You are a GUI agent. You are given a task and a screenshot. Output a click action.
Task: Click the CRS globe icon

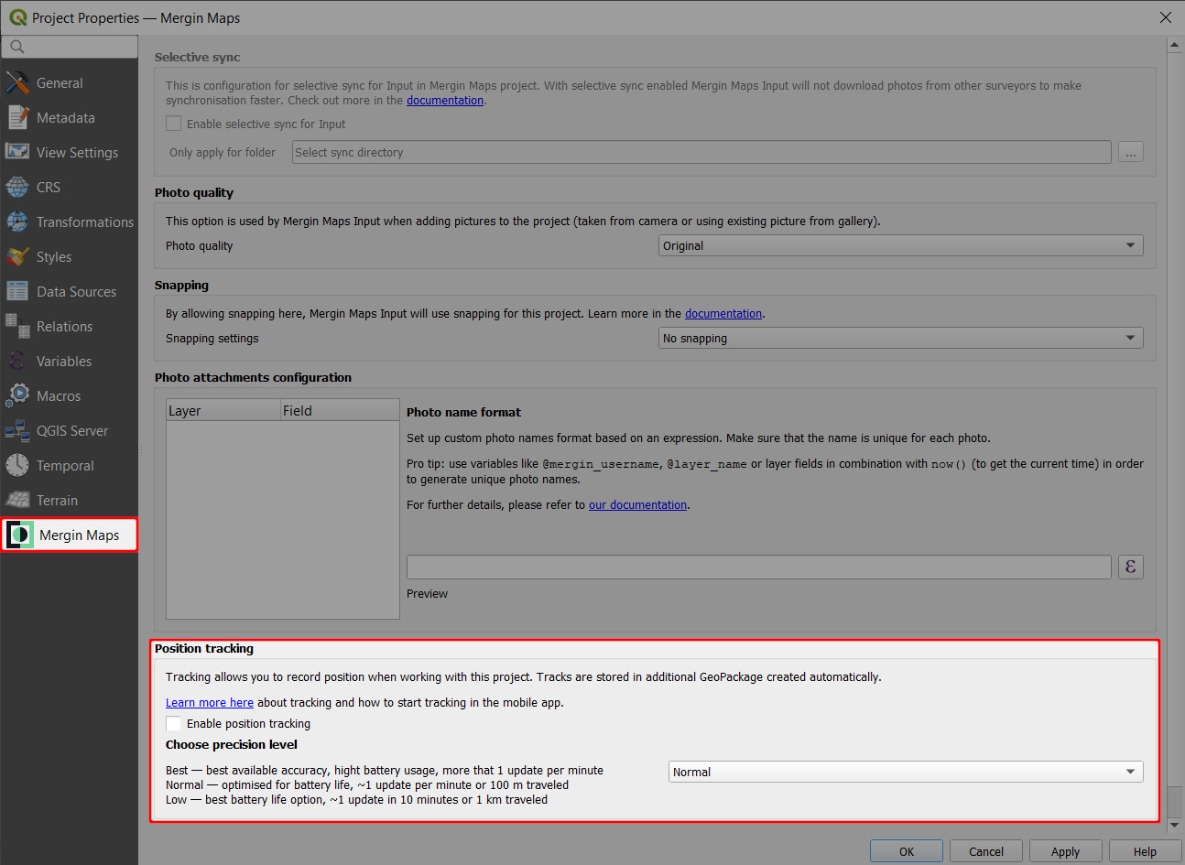tap(17, 187)
